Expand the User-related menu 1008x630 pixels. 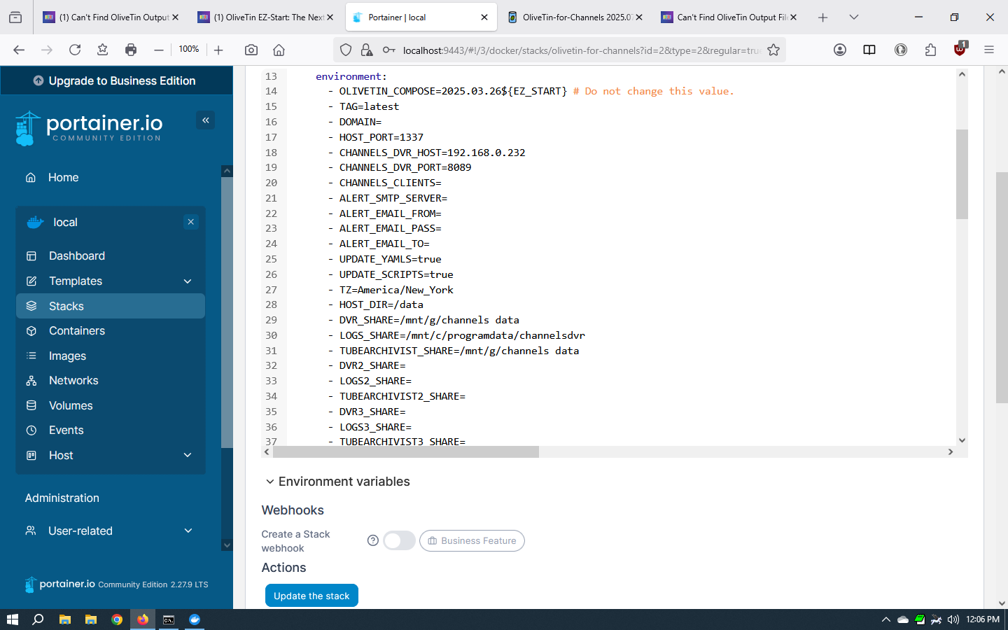coord(188,531)
